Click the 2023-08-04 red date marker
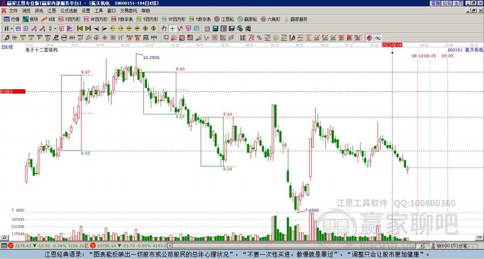Viewport: 484px width, 259px height. click(392, 45)
